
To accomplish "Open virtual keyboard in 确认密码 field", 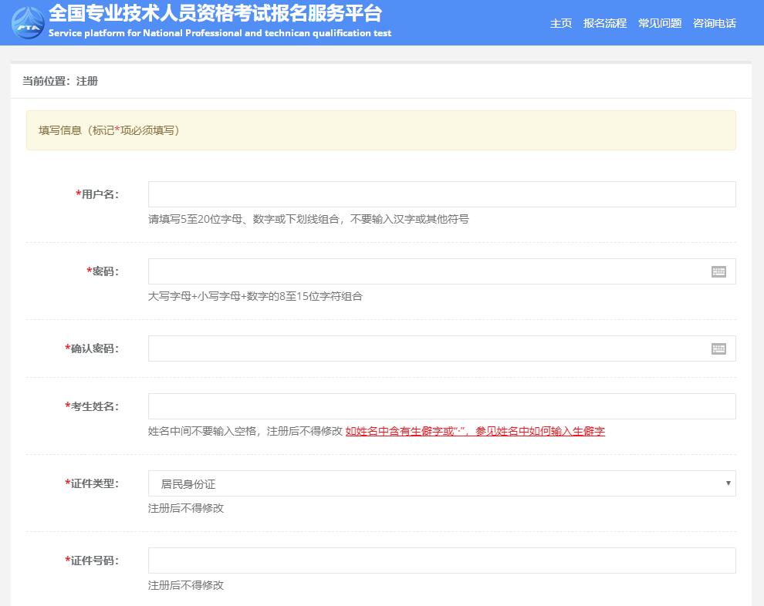I will point(718,348).
